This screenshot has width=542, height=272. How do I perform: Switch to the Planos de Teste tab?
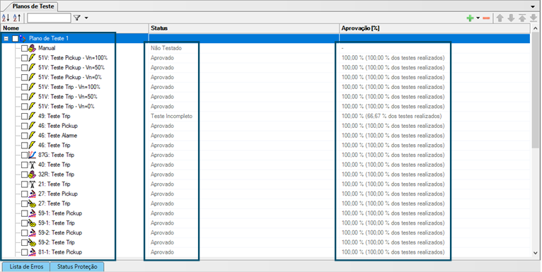coord(33,6)
